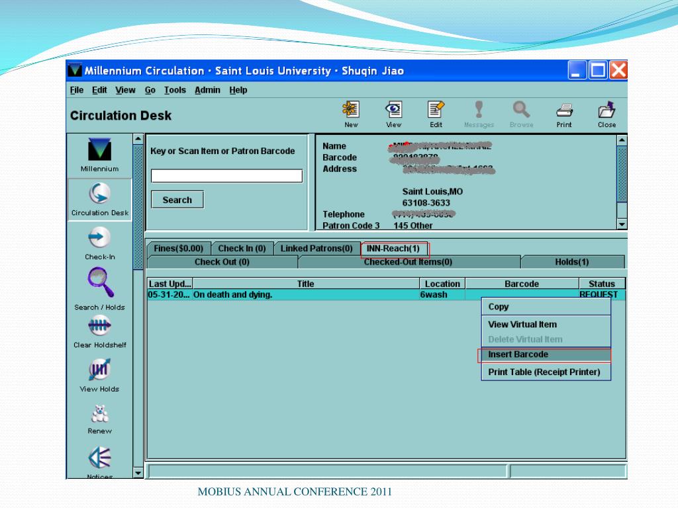Sort by the Location column header
This screenshot has height=508, width=678.
coord(442,284)
